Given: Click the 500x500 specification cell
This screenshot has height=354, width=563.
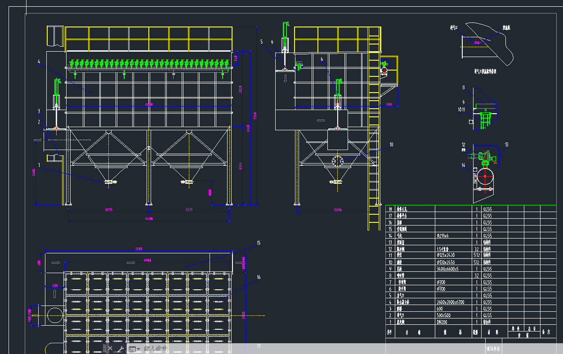Looking at the screenshot, I should pyautogui.click(x=453, y=315).
